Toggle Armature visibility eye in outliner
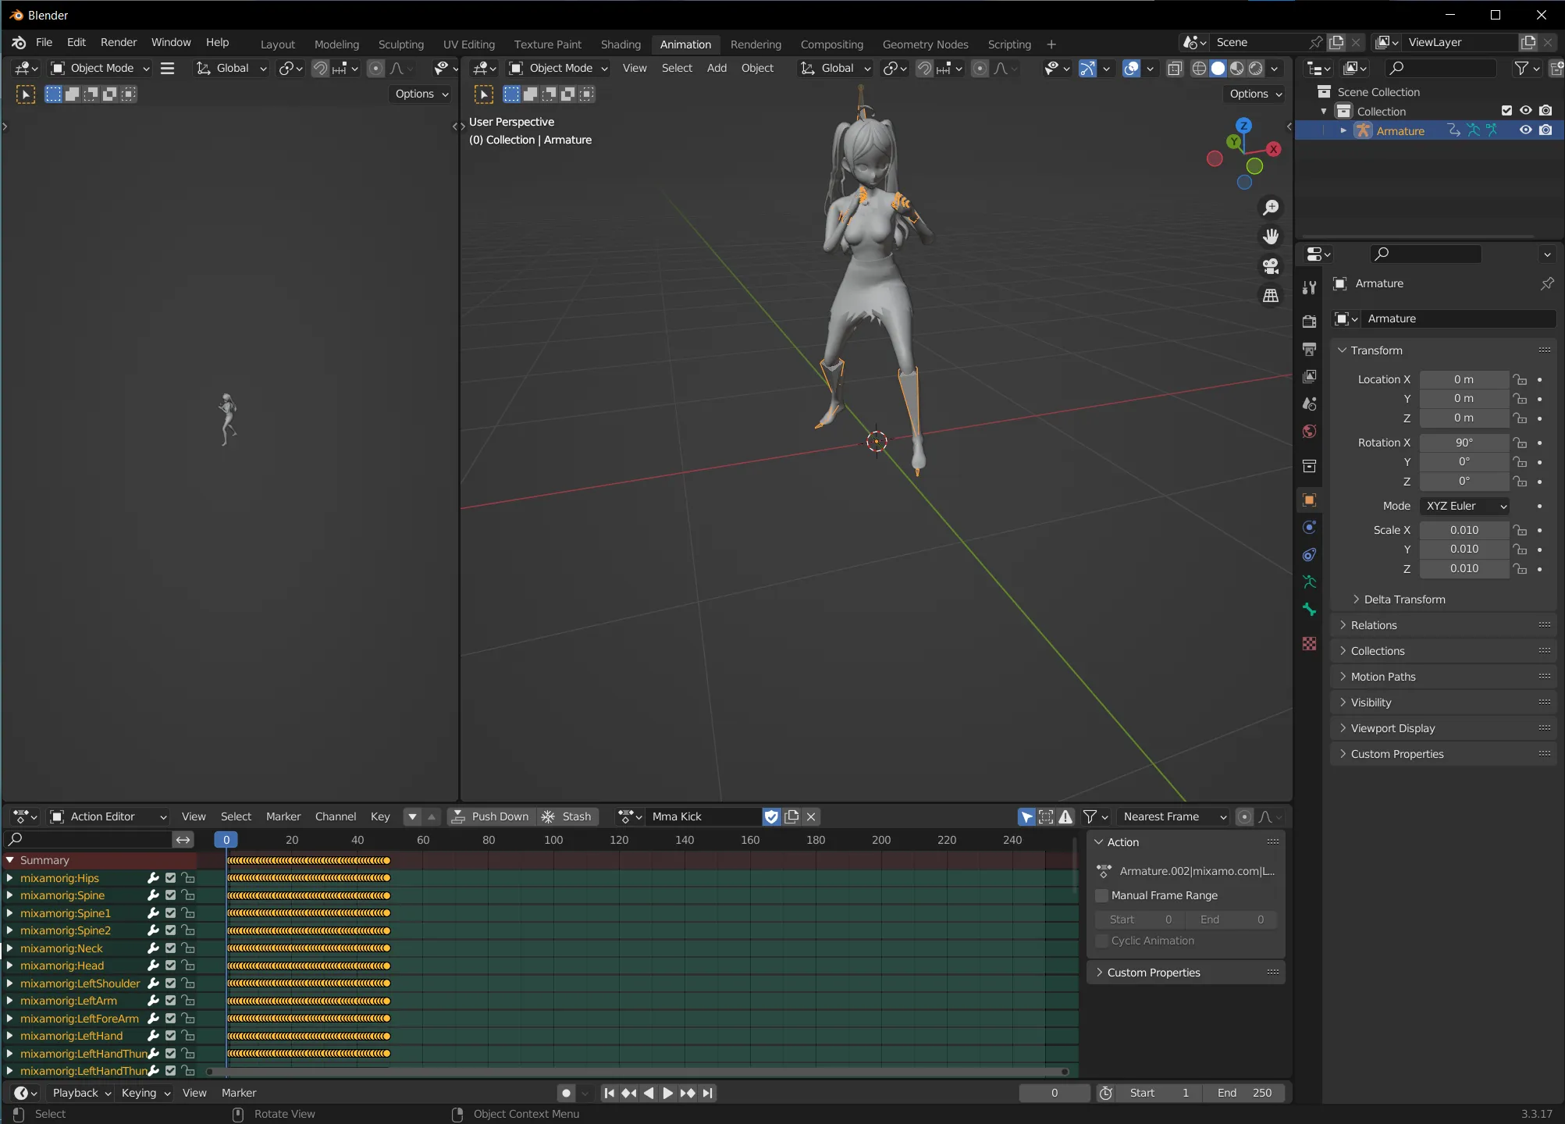This screenshot has height=1124, width=1565. (x=1525, y=130)
